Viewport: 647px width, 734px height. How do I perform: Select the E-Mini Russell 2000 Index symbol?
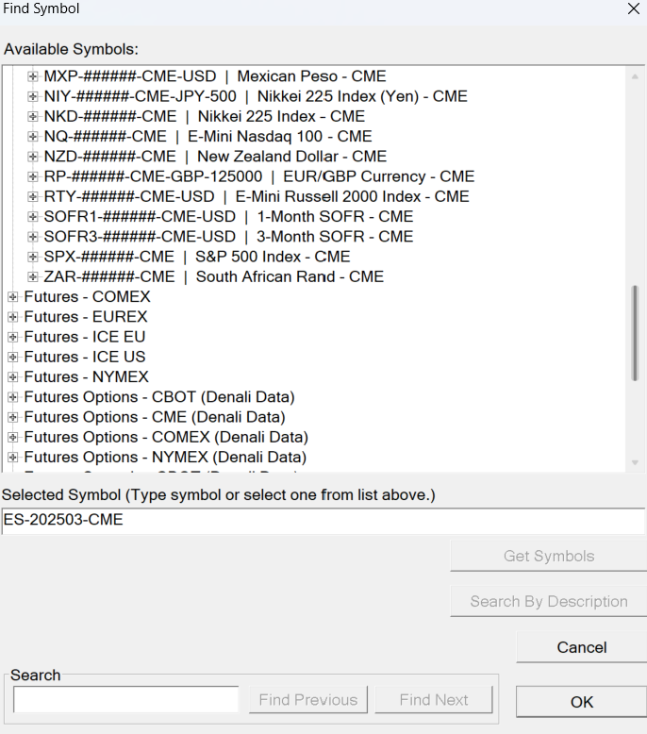(256, 196)
